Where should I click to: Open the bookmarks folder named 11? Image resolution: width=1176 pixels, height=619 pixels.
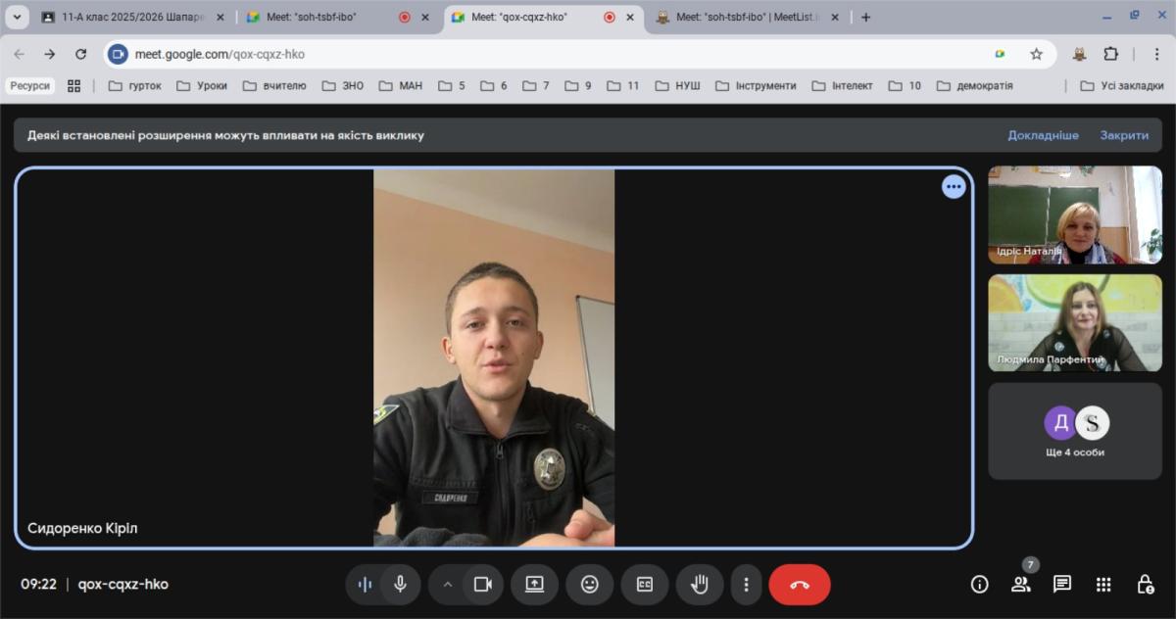click(623, 86)
